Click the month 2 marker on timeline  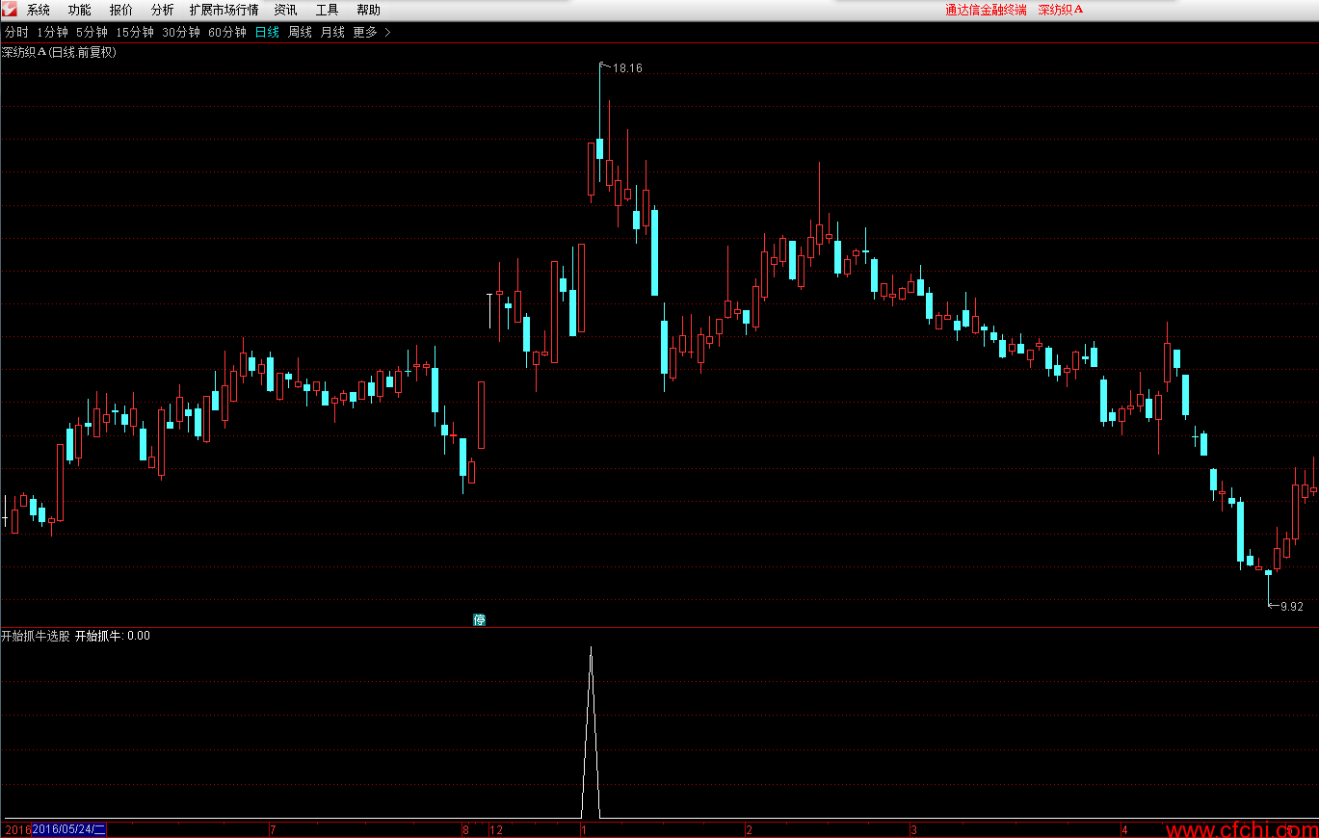(749, 829)
